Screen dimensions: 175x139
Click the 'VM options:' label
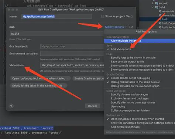click(x=17, y=65)
